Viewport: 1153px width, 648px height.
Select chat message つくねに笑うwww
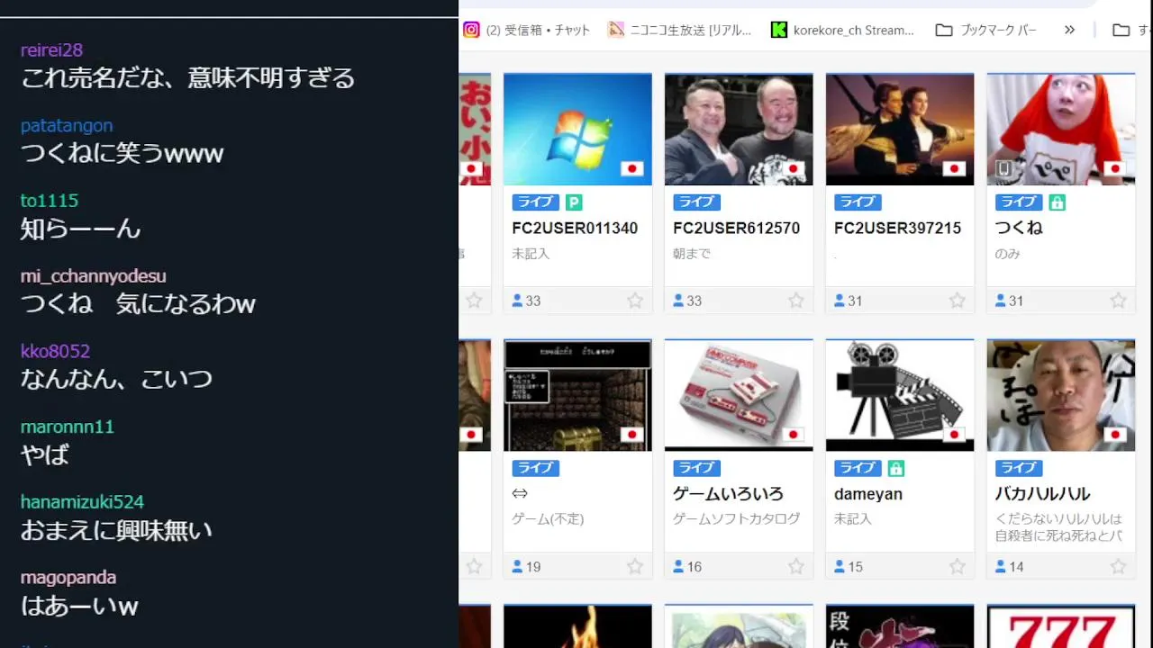click(122, 154)
